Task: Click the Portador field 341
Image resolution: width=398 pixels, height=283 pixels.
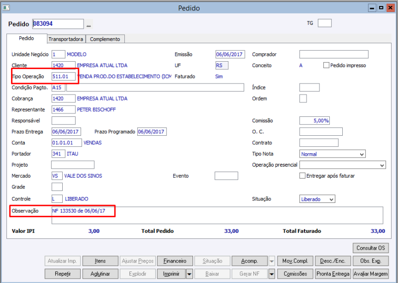Action: (x=58, y=154)
